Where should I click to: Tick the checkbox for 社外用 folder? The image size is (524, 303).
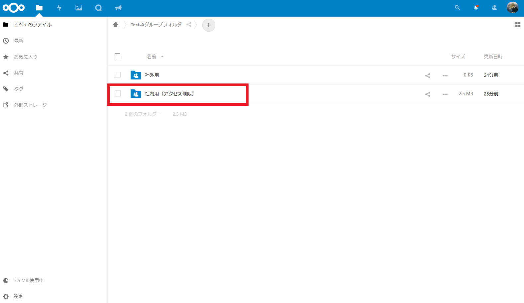pos(118,75)
